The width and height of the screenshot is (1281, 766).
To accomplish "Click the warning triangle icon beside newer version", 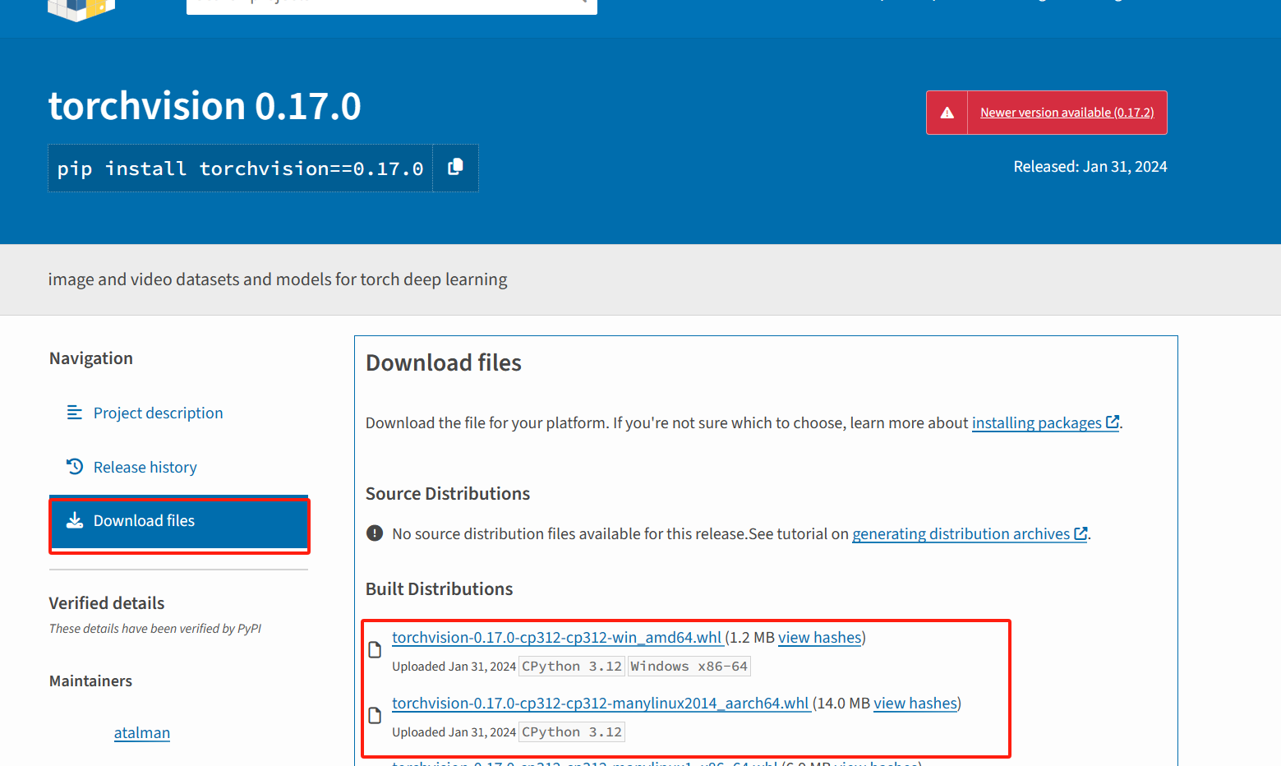I will pos(947,113).
